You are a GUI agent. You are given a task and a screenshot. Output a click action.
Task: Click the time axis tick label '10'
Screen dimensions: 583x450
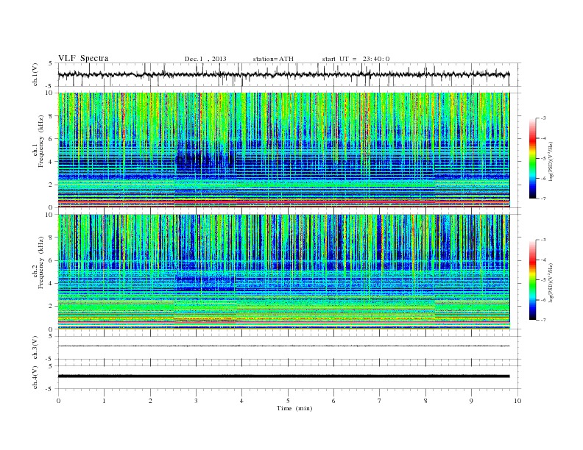517,401
